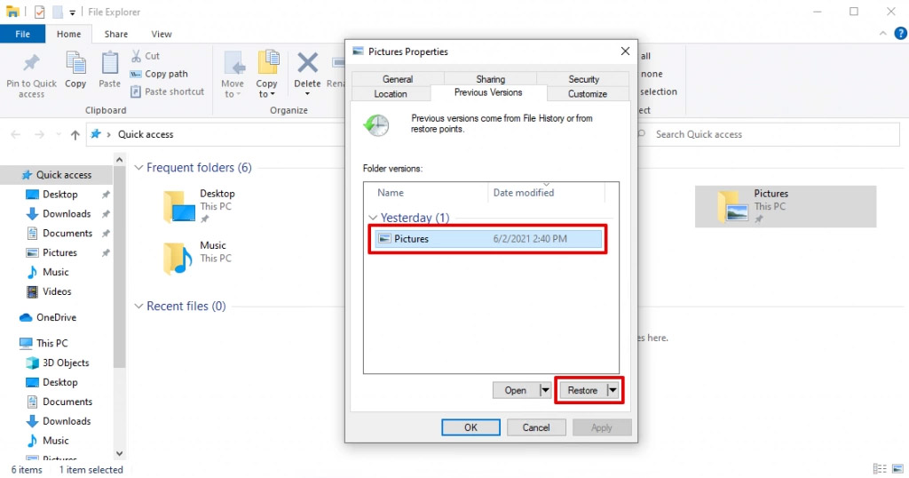The image size is (909, 478).
Task: Click the Copy to ribbon icon
Action: pyautogui.click(x=268, y=63)
